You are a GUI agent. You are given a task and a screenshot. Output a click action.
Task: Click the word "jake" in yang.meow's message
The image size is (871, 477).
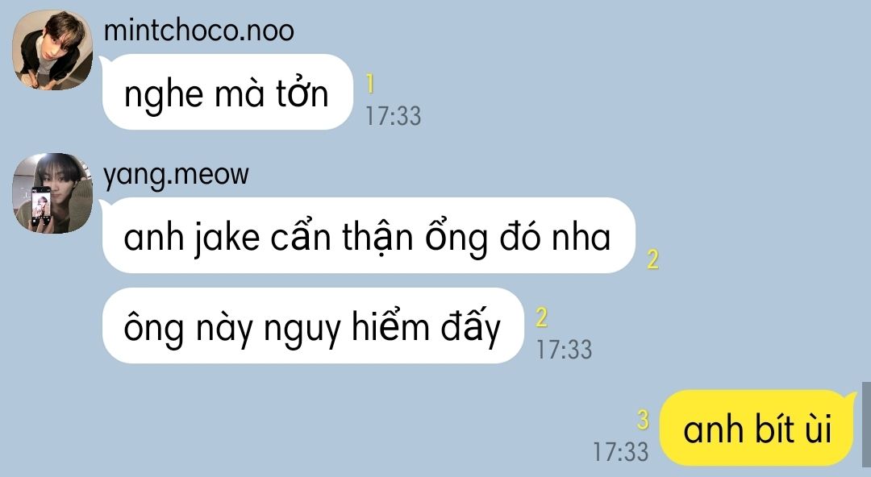tap(227, 238)
